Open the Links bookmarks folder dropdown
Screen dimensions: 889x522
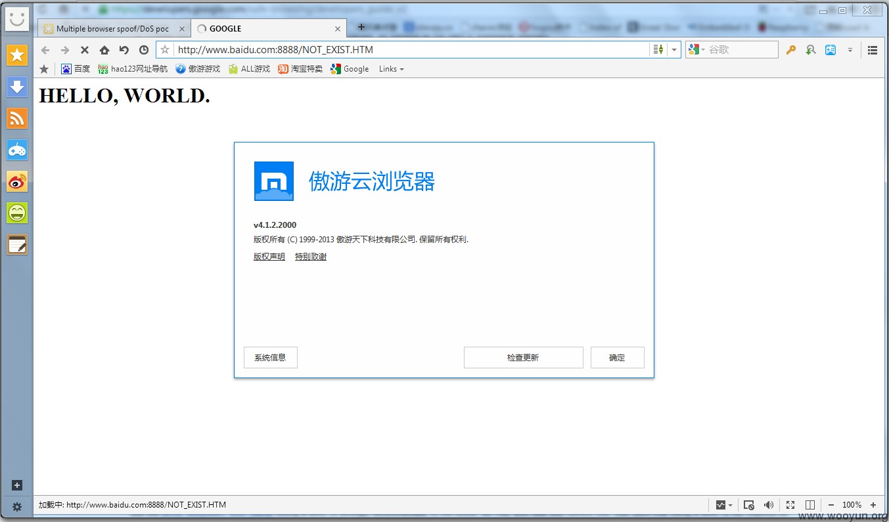(x=392, y=69)
